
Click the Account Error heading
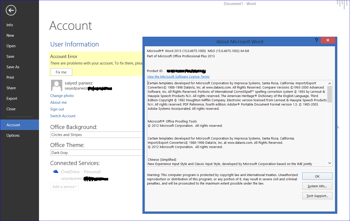[x=64, y=56]
